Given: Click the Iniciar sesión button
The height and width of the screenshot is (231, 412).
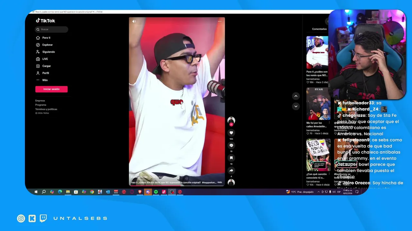Looking at the screenshot, I should click(x=51, y=89).
